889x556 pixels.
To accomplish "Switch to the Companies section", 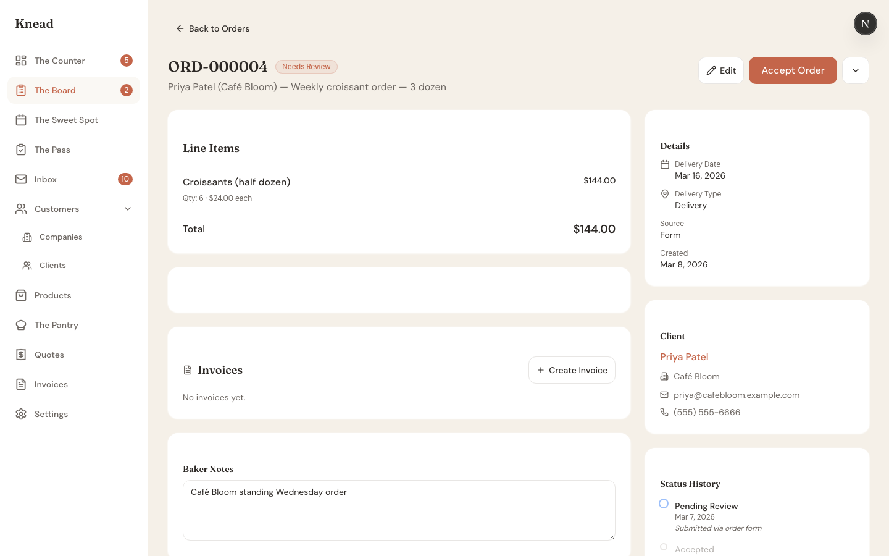I will 61,237.
